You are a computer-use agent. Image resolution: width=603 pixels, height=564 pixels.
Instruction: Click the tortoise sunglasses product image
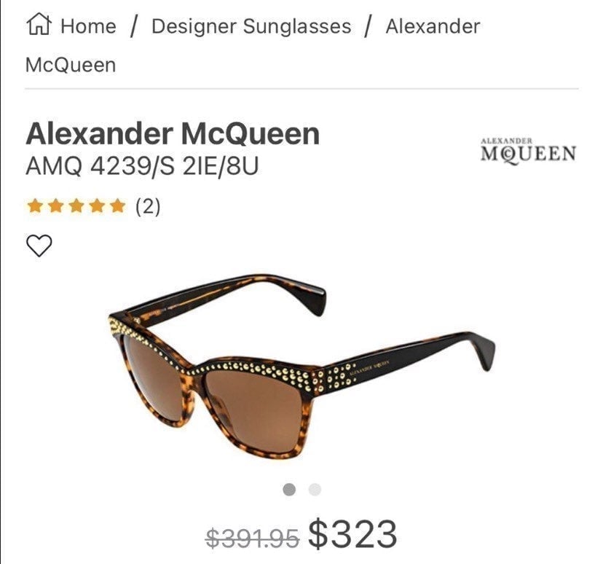(x=302, y=367)
